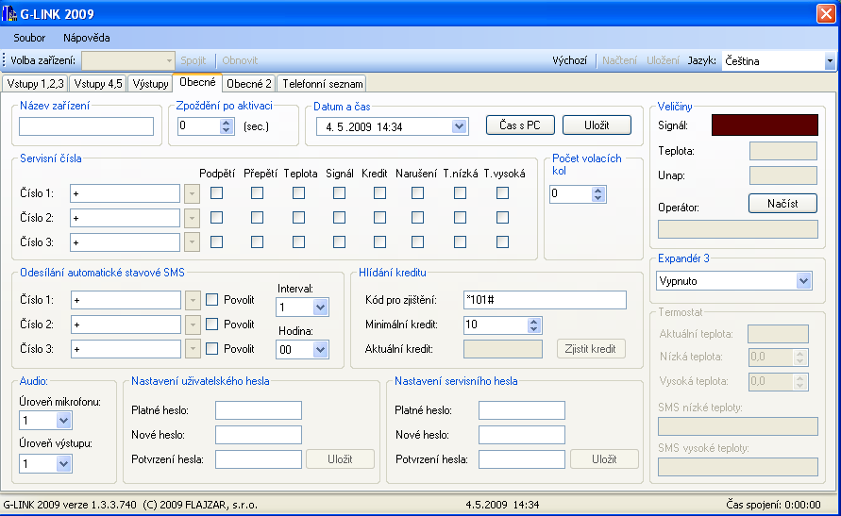Toggle Teplota checkbox for Číslo 2
Viewport: 841px width, 516px height.
[x=299, y=218]
